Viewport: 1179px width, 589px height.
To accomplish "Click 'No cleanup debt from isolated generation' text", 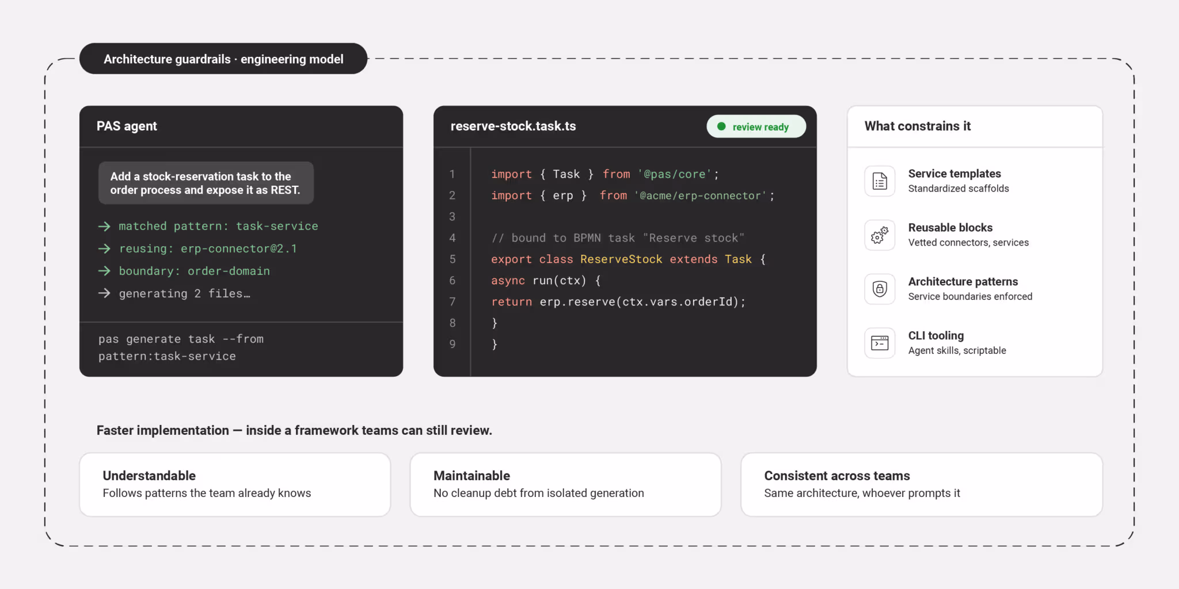I will pyautogui.click(x=538, y=494).
